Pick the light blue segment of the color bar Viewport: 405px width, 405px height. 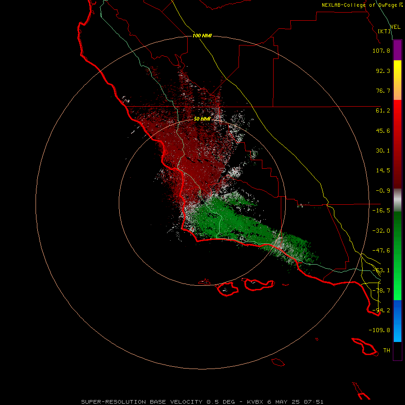point(397,333)
